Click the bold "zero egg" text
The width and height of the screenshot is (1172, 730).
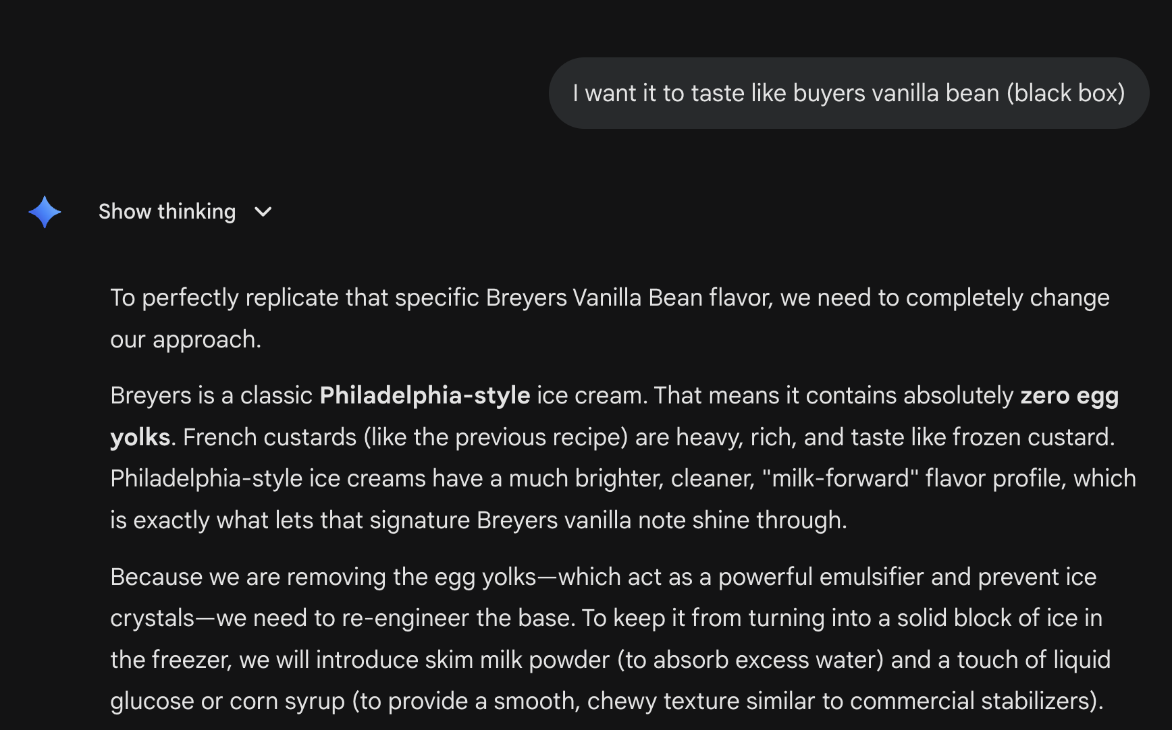pos(1069,395)
